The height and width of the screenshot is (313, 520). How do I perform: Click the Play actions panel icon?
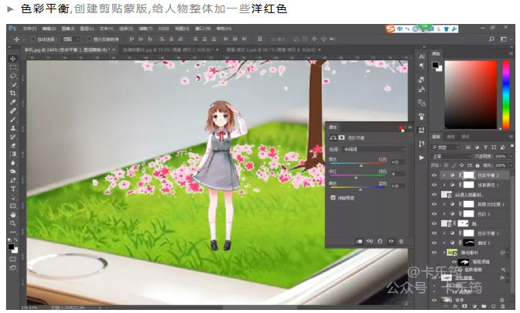coord(422,158)
